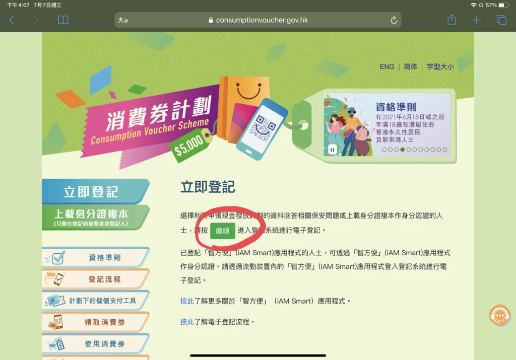Select the fourth carousel dot indicator
Viewport: 516px width, 360px height.
click(x=403, y=150)
